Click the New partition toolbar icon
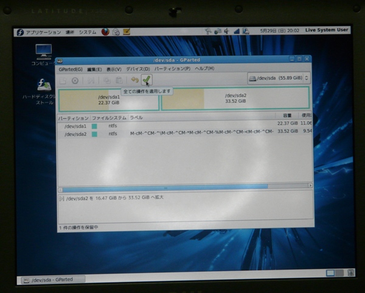 [63, 80]
